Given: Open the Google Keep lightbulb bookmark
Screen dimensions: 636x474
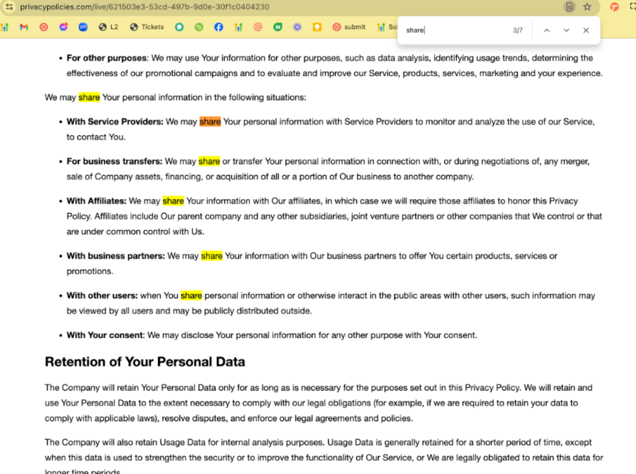Looking at the screenshot, I should pyautogui.click(x=317, y=27).
